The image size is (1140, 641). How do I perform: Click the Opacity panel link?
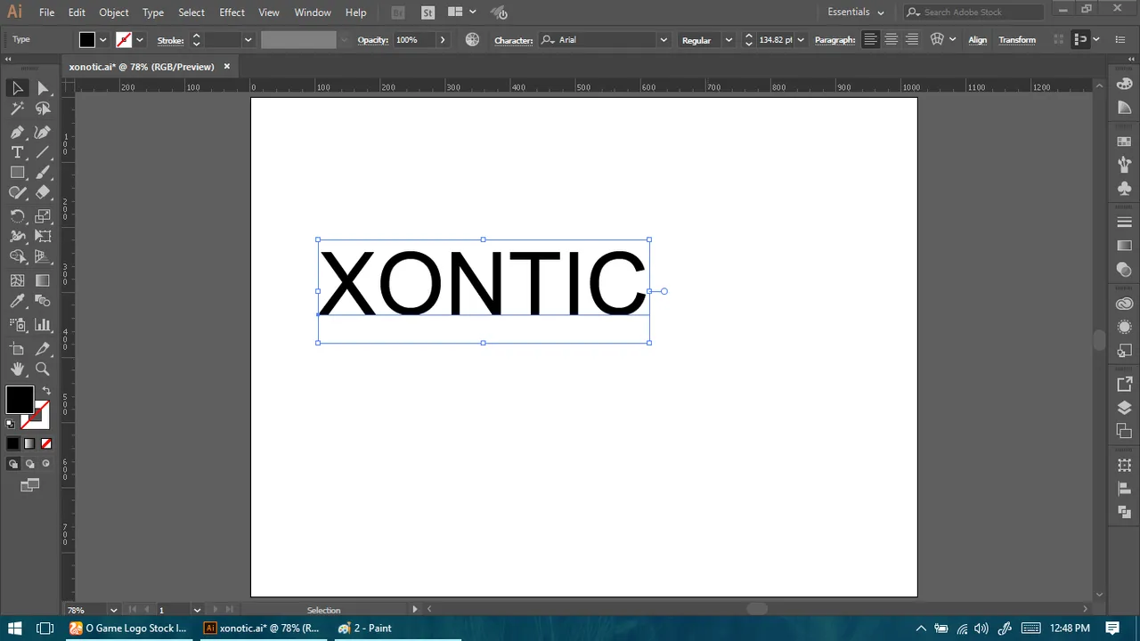[x=373, y=40]
